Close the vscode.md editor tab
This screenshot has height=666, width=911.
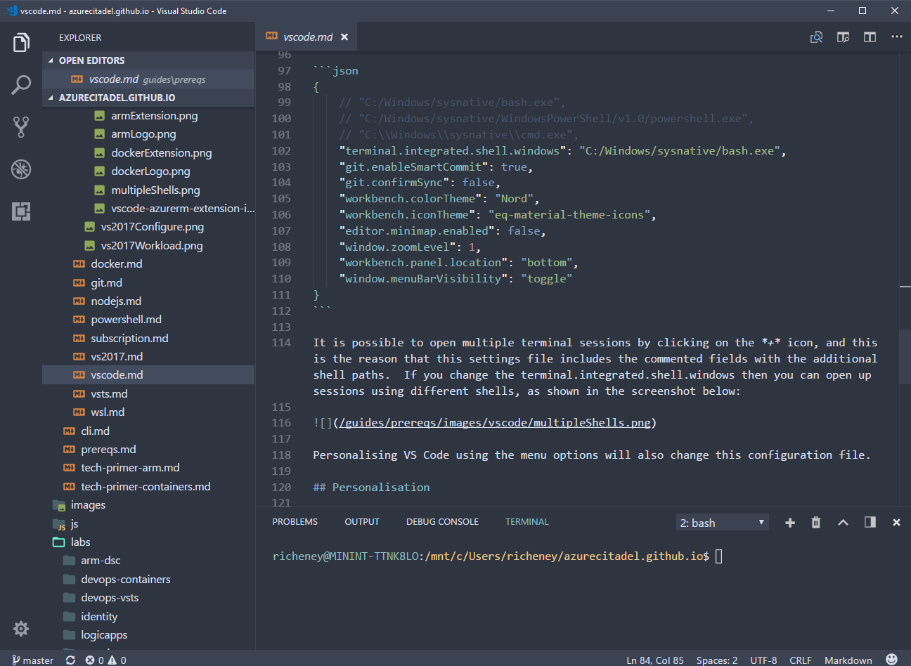344,37
